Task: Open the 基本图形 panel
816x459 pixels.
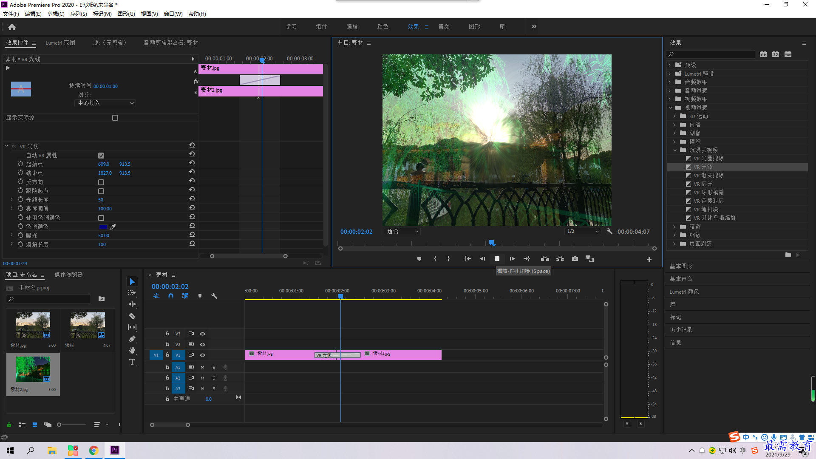Action: pos(681,266)
